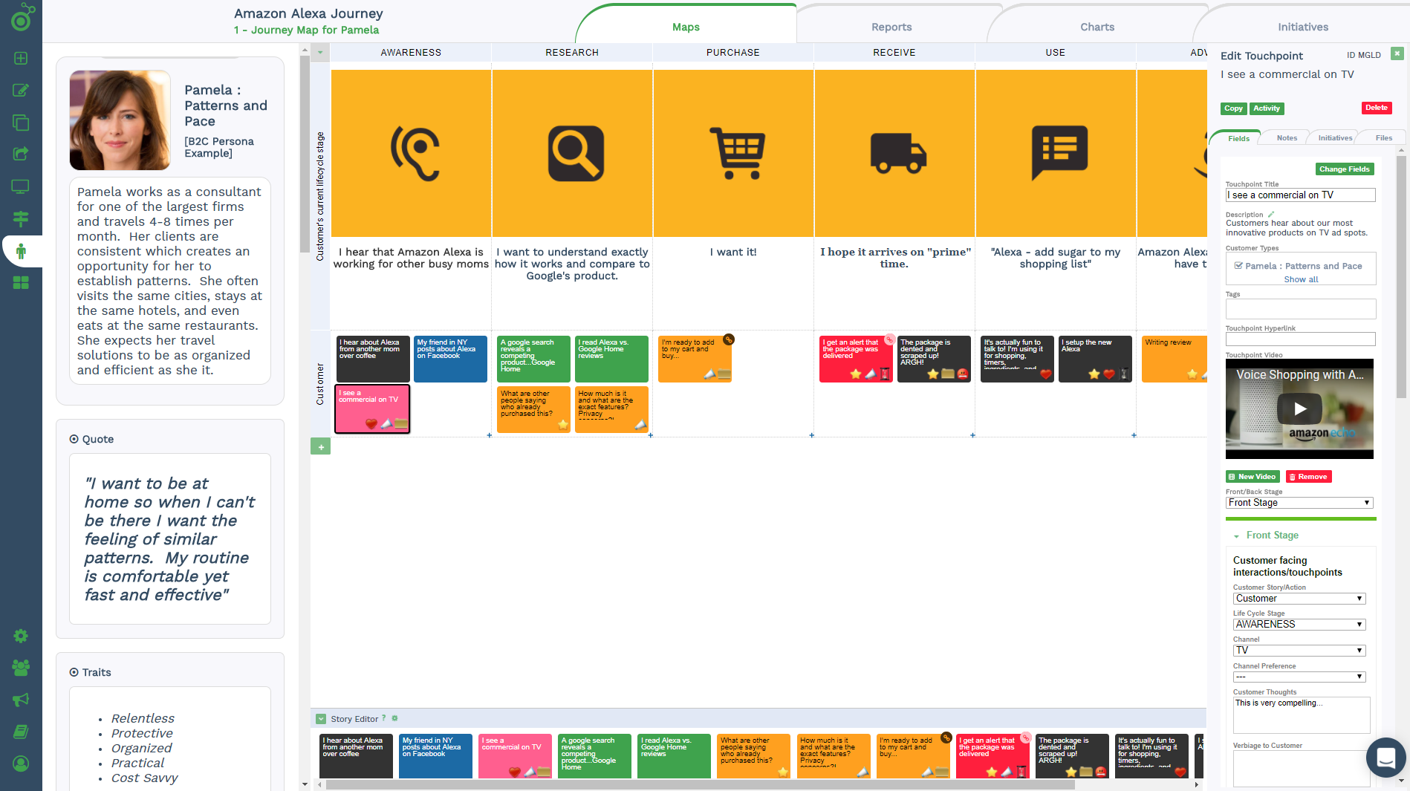Open the settings gear in the left sidebar
Screen dimensions: 1410x791
(x=22, y=636)
